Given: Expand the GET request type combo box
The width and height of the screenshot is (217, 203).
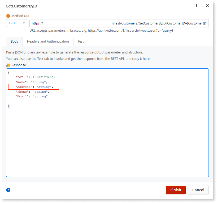Looking at the screenshot, I should 16,23.
